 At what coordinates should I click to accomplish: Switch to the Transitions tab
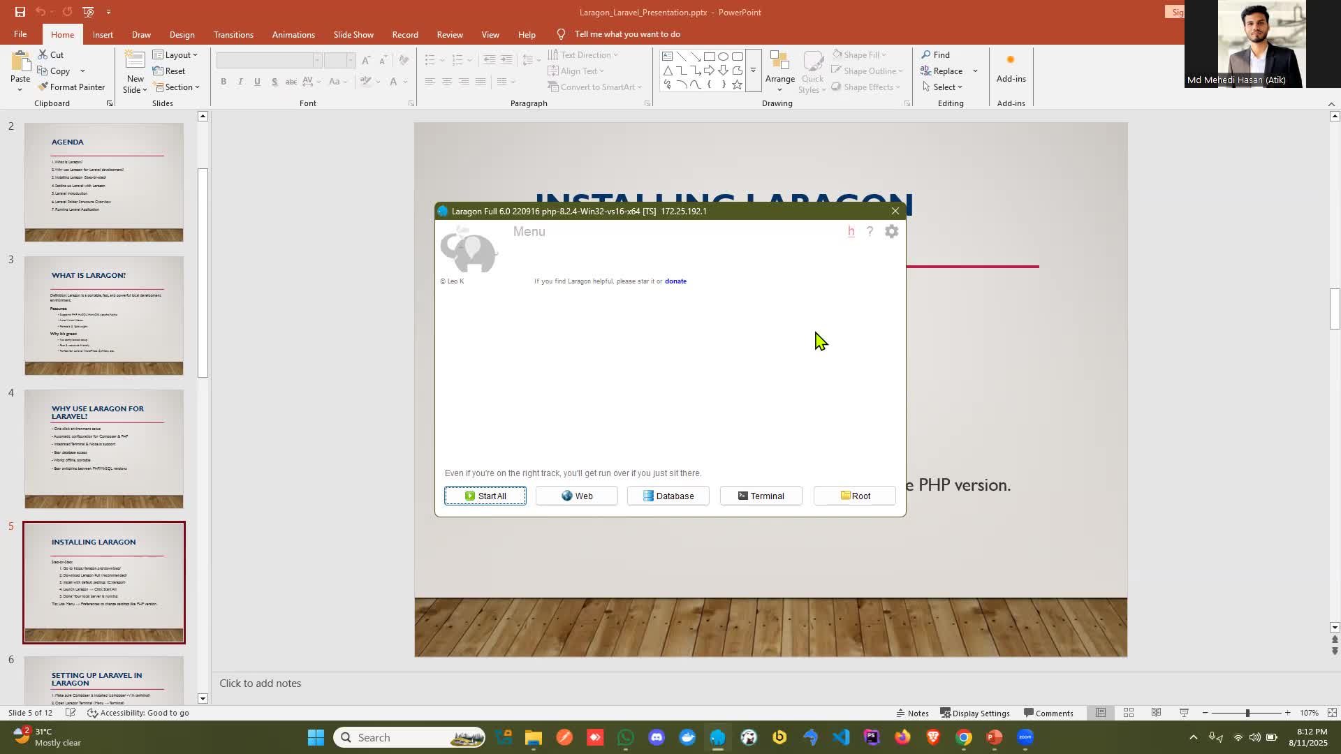pyautogui.click(x=233, y=34)
